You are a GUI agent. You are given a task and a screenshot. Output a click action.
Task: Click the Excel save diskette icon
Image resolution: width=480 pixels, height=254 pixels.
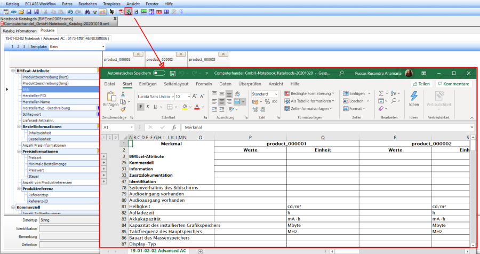(172, 73)
